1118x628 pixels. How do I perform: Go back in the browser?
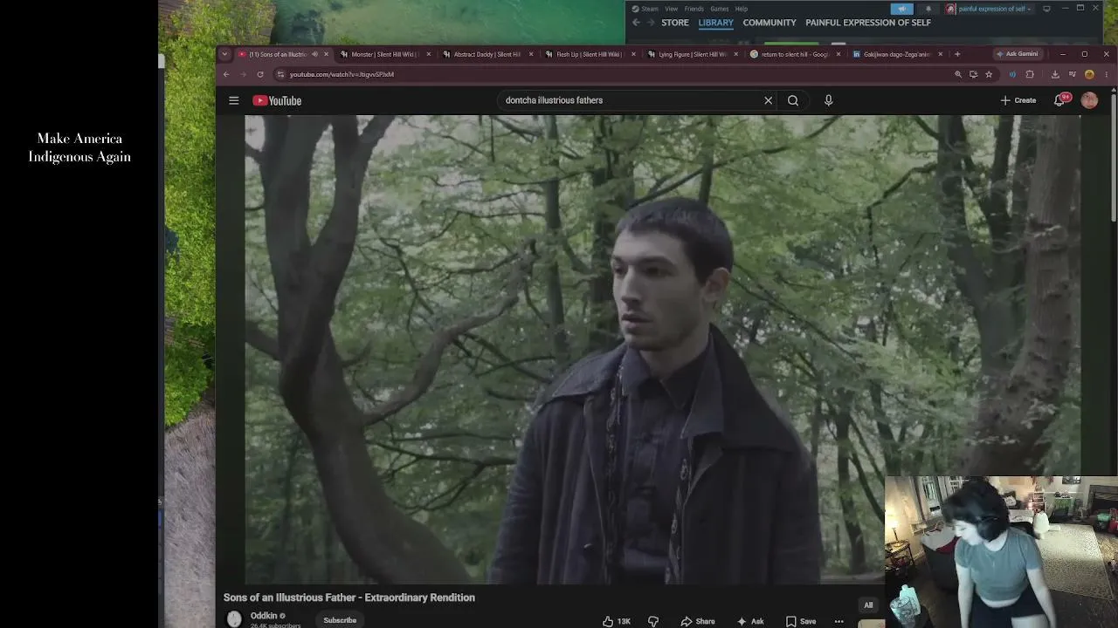(226, 74)
